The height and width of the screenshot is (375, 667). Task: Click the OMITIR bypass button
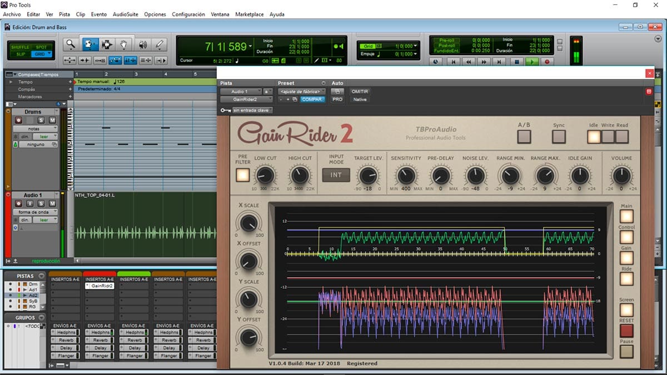pos(360,92)
